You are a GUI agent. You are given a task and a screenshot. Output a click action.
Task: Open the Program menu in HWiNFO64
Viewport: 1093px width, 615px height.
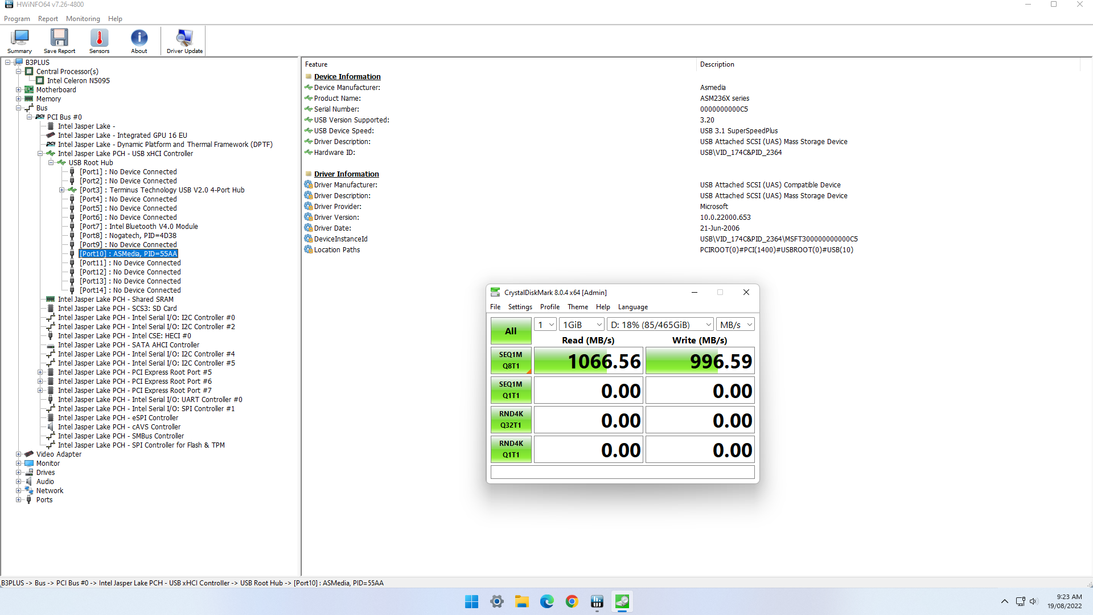(x=17, y=19)
